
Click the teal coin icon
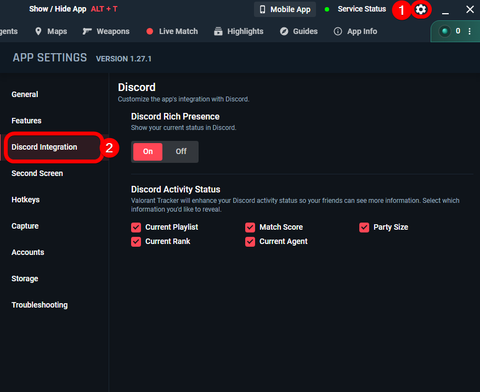tap(445, 31)
